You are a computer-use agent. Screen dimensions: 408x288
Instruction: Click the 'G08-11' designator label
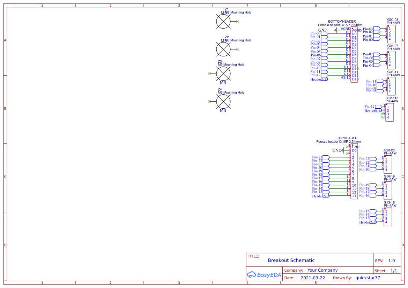click(393, 72)
